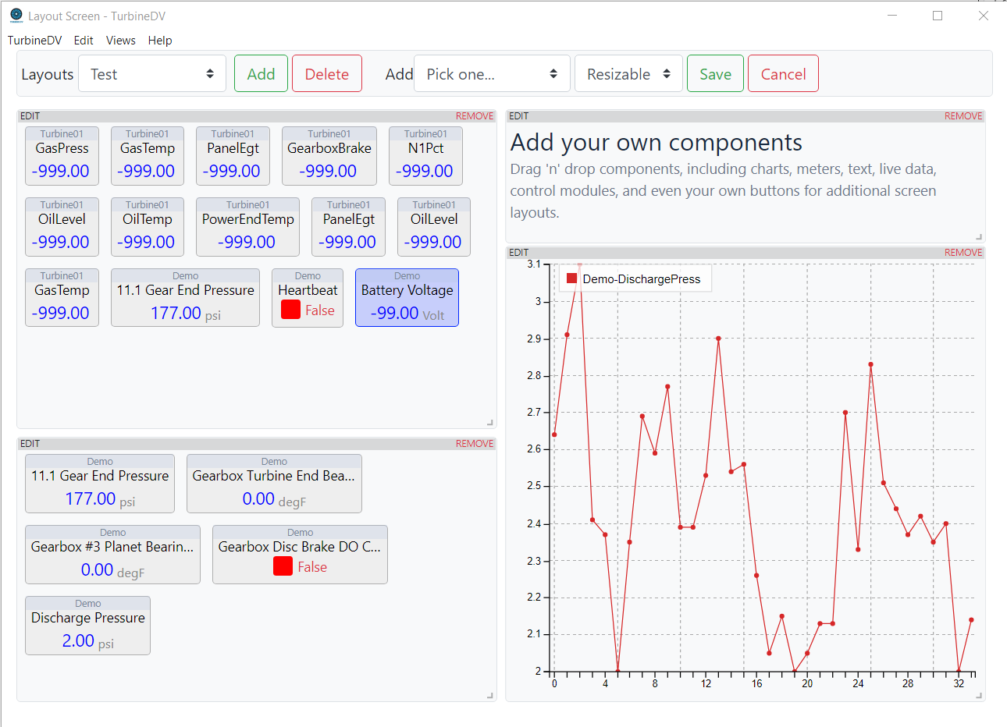Click the Turbine01 GasPress tile
Image resolution: width=1007 pixels, height=727 pixels.
pyautogui.click(x=62, y=155)
